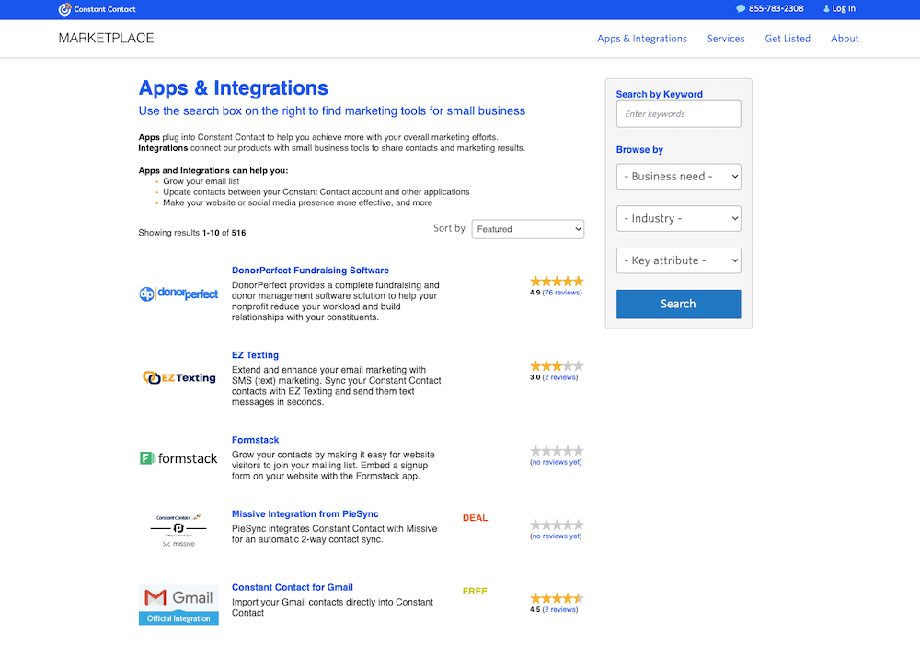The image size is (920, 646).
Task: Click Formstack's no reviews yet link
Action: 556,462
